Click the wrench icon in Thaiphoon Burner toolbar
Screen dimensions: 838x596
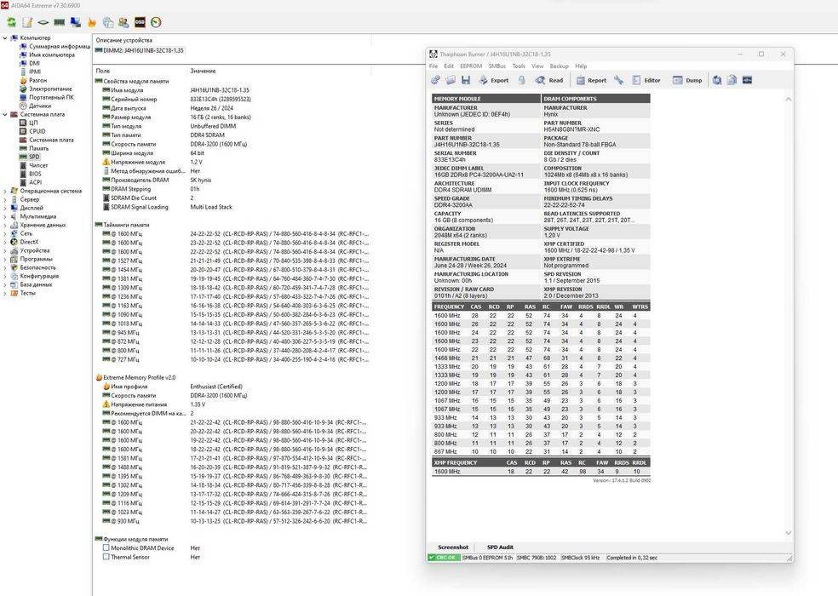[x=618, y=80]
